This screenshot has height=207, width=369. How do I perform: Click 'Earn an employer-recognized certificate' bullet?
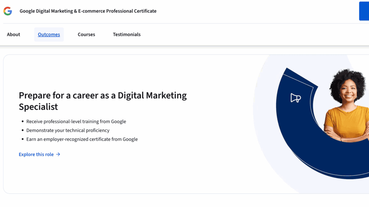[82, 139]
